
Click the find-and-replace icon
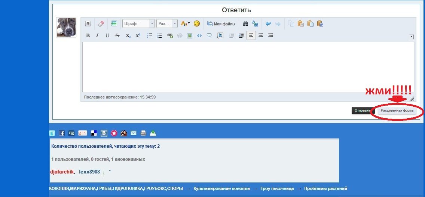pos(255,24)
